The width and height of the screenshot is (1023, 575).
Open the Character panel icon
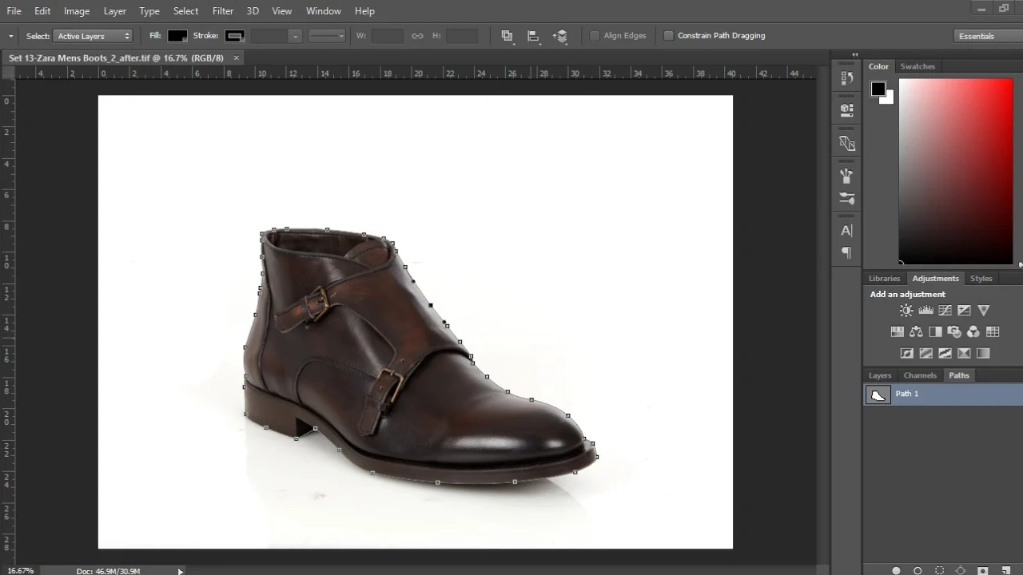[846, 231]
